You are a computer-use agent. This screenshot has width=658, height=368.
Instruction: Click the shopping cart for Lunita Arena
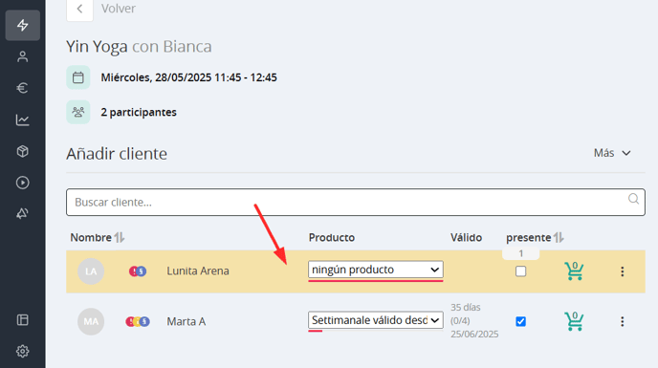pyautogui.click(x=574, y=271)
